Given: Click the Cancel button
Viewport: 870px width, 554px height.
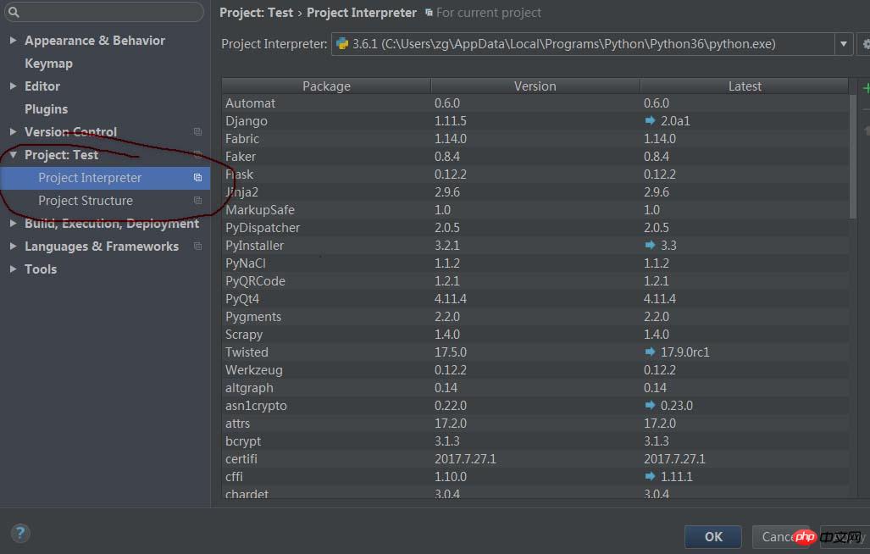Looking at the screenshot, I should pyautogui.click(x=780, y=536).
